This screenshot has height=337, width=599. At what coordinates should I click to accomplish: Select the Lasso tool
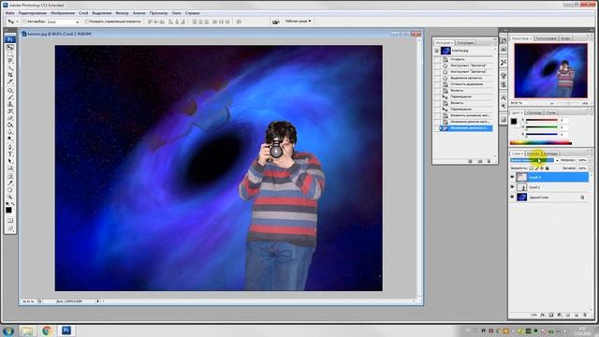[10, 61]
